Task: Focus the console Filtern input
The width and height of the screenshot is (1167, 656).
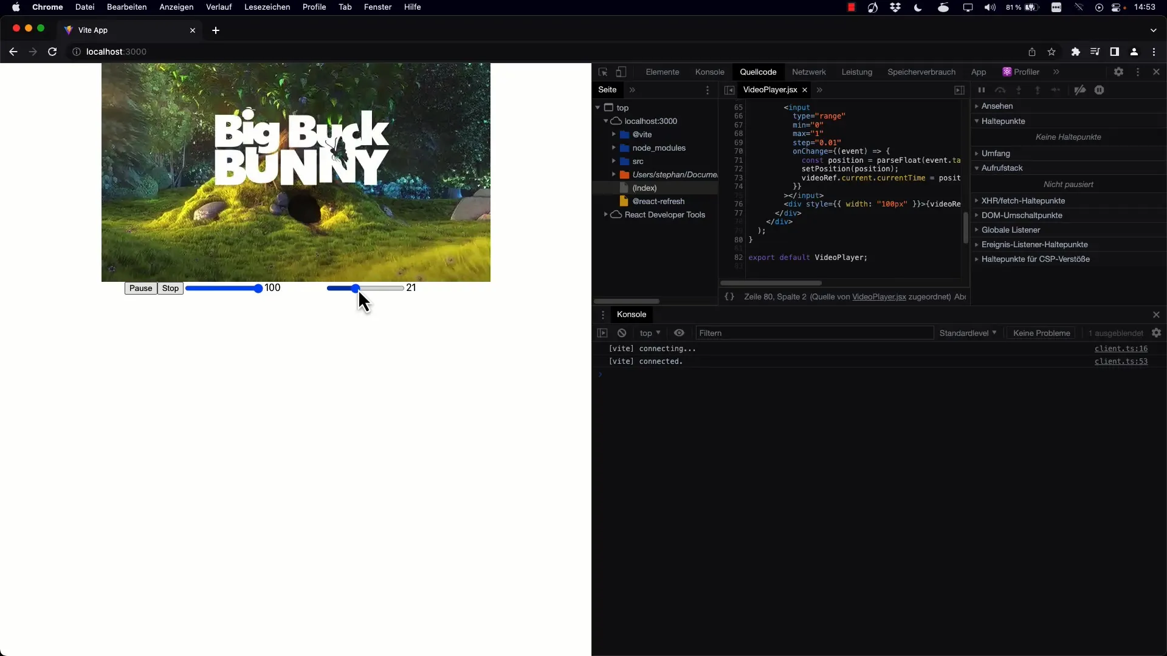Action: click(x=814, y=333)
